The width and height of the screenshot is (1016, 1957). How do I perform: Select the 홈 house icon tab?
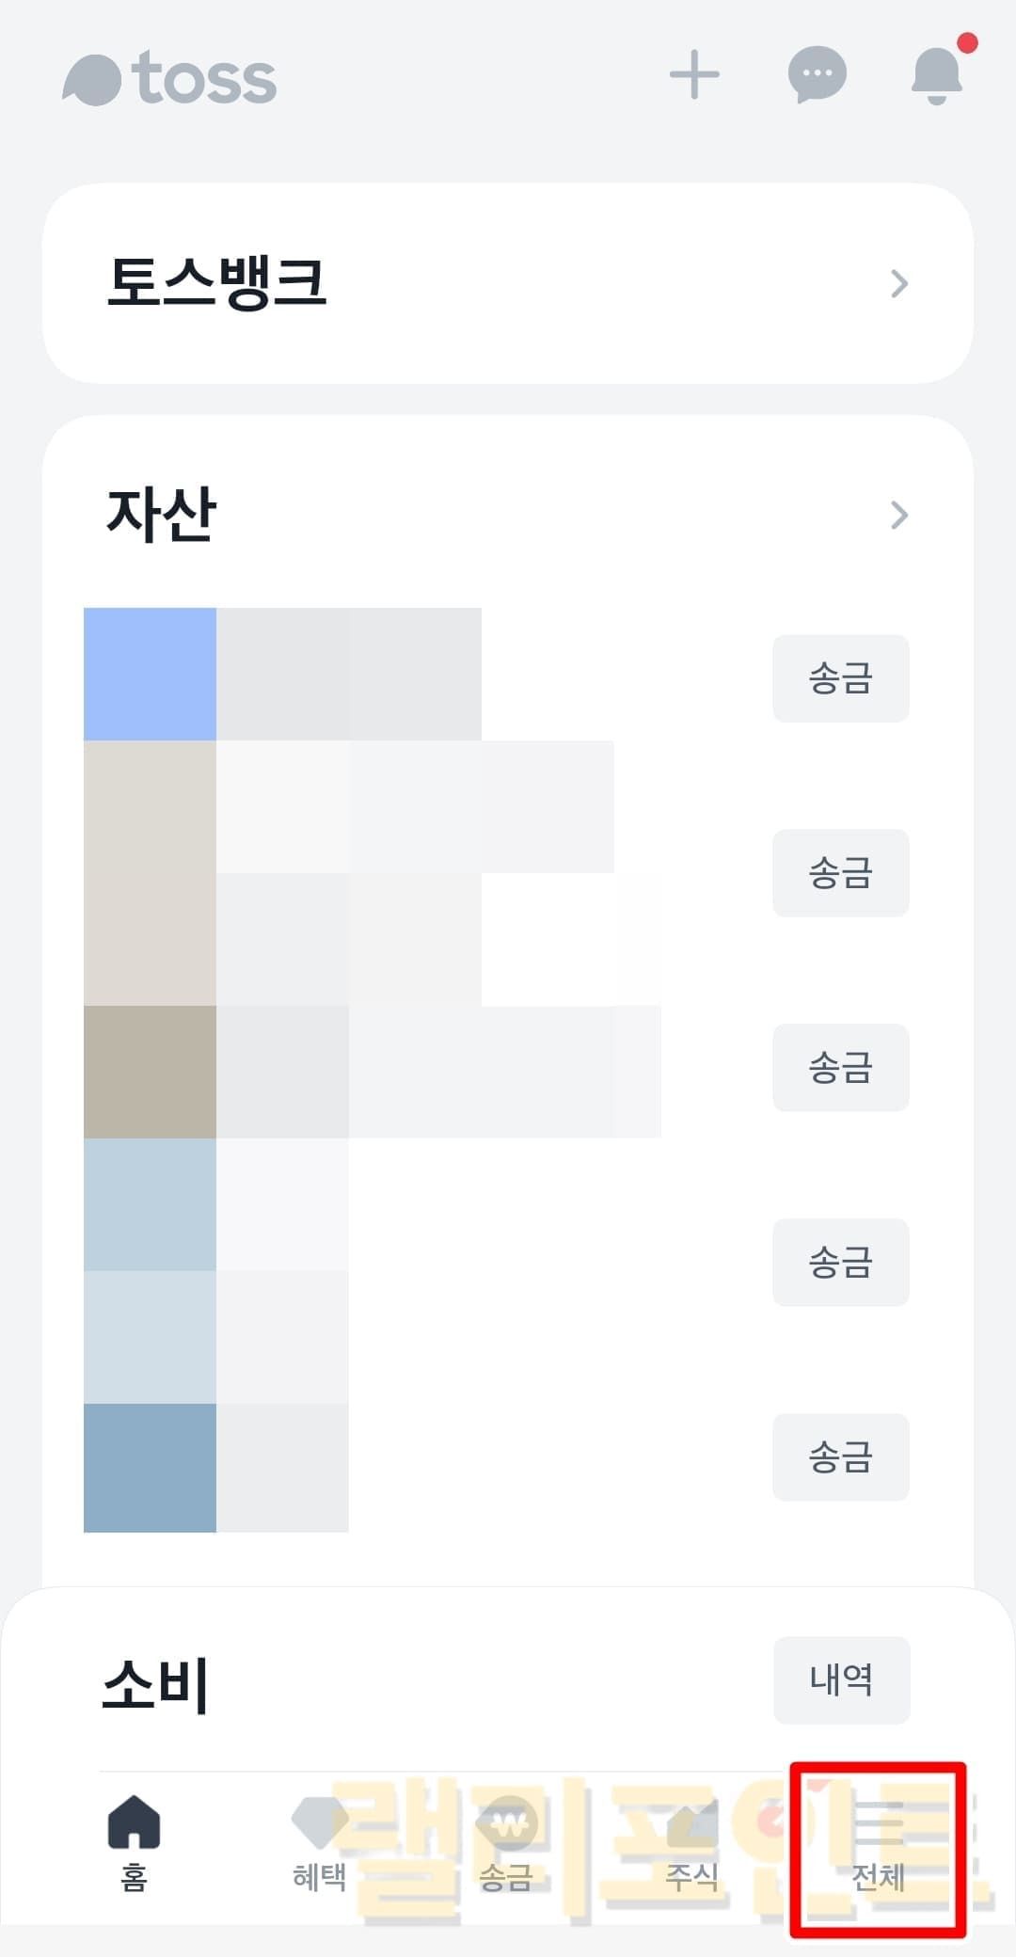tap(135, 1823)
